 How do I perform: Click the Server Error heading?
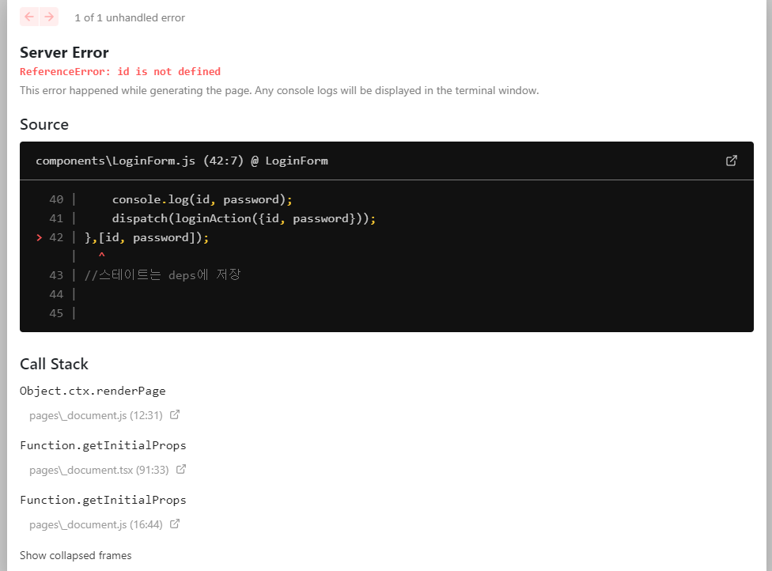pos(64,52)
